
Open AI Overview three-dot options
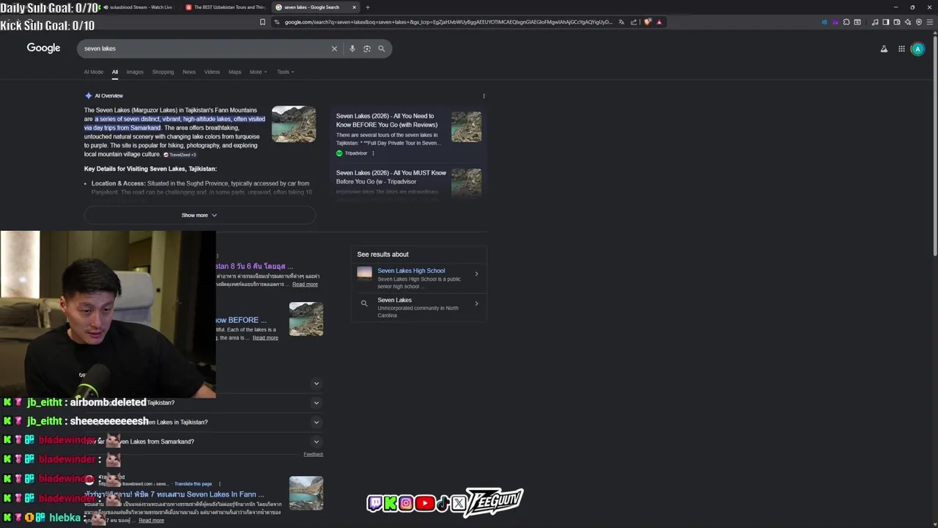click(x=484, y=96)
